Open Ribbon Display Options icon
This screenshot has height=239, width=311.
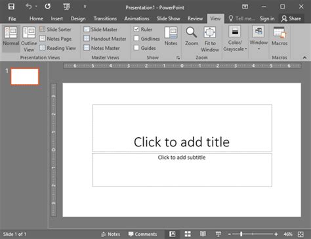coord(245,7)
